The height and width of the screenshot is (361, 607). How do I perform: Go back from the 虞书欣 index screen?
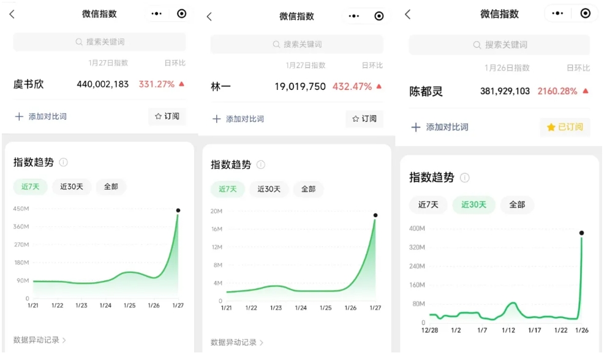12,14
